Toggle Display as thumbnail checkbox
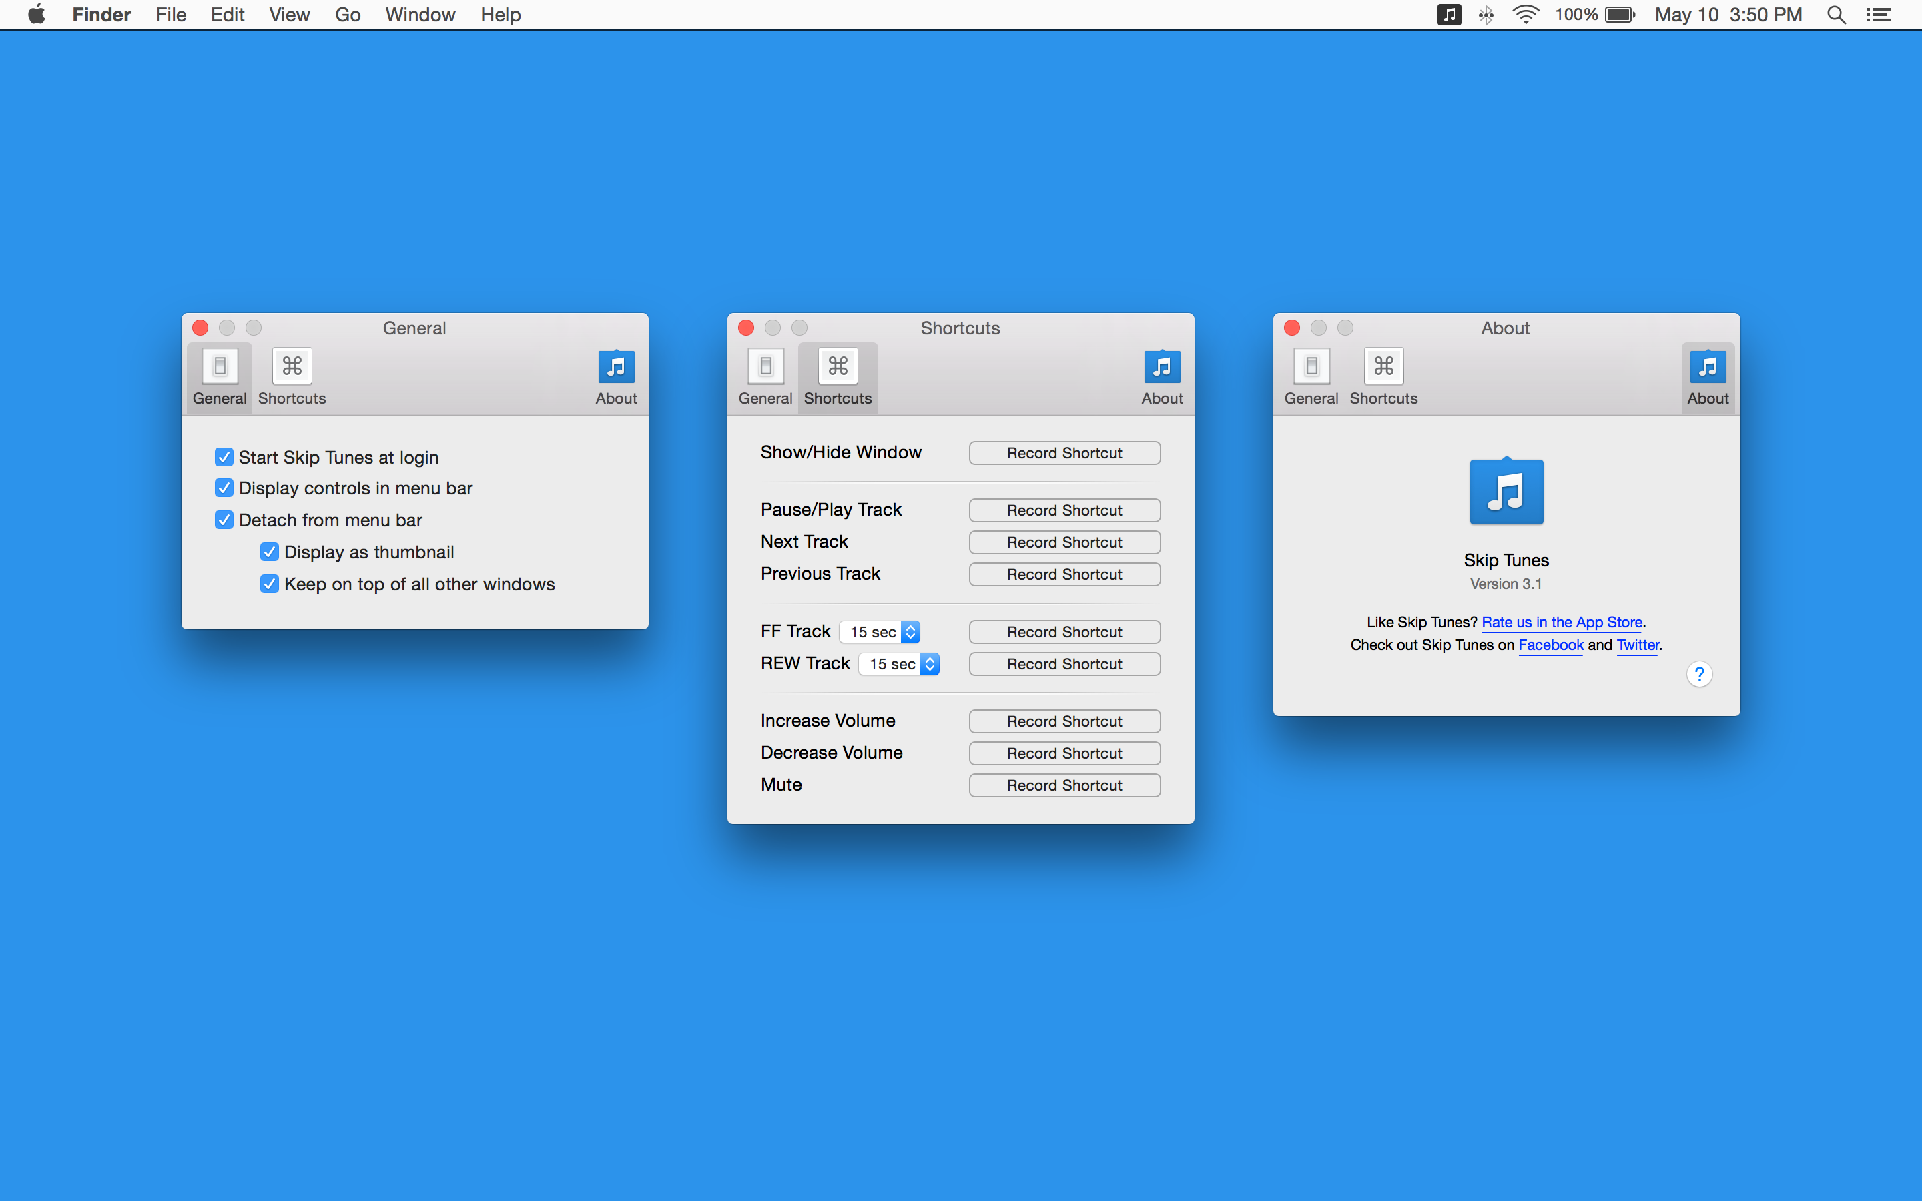Viewport: 1922px width, 1201px height. tap(269, 552)
